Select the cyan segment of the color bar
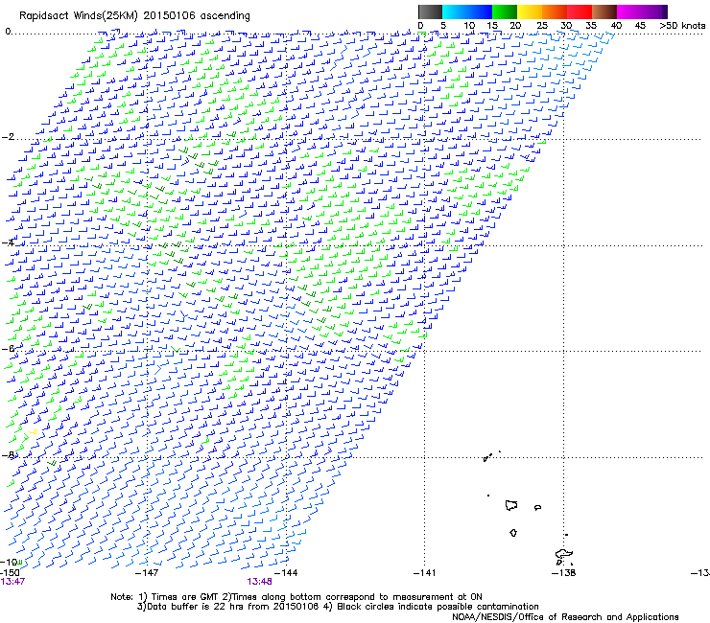Screen dimensions: 710x623 click(455, 12)
